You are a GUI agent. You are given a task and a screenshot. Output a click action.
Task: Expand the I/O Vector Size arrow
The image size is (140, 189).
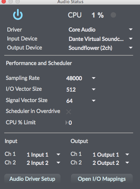click(x=93, y=89)
